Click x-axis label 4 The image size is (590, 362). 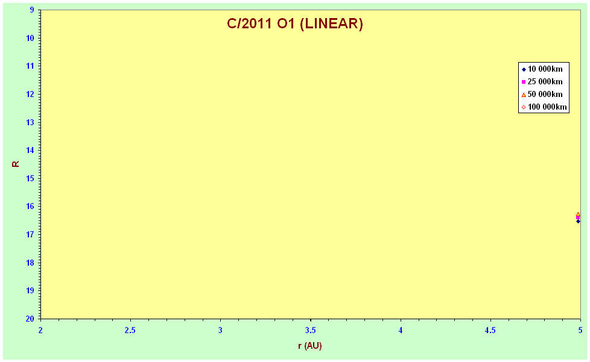coord(401,331)
